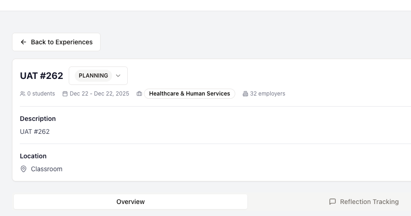411x216 pixels.
Task: Click the Description section heading
Action: 38,119
